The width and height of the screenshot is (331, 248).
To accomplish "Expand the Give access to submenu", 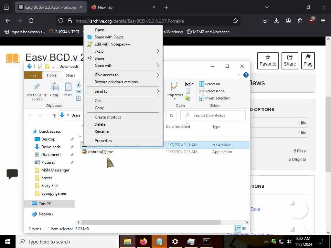I will [158, 75].
